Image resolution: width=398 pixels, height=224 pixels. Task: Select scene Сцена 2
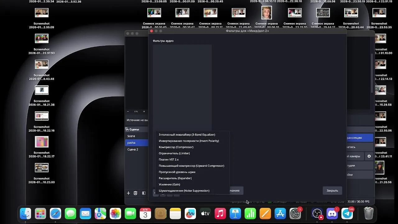coord(137,149)
